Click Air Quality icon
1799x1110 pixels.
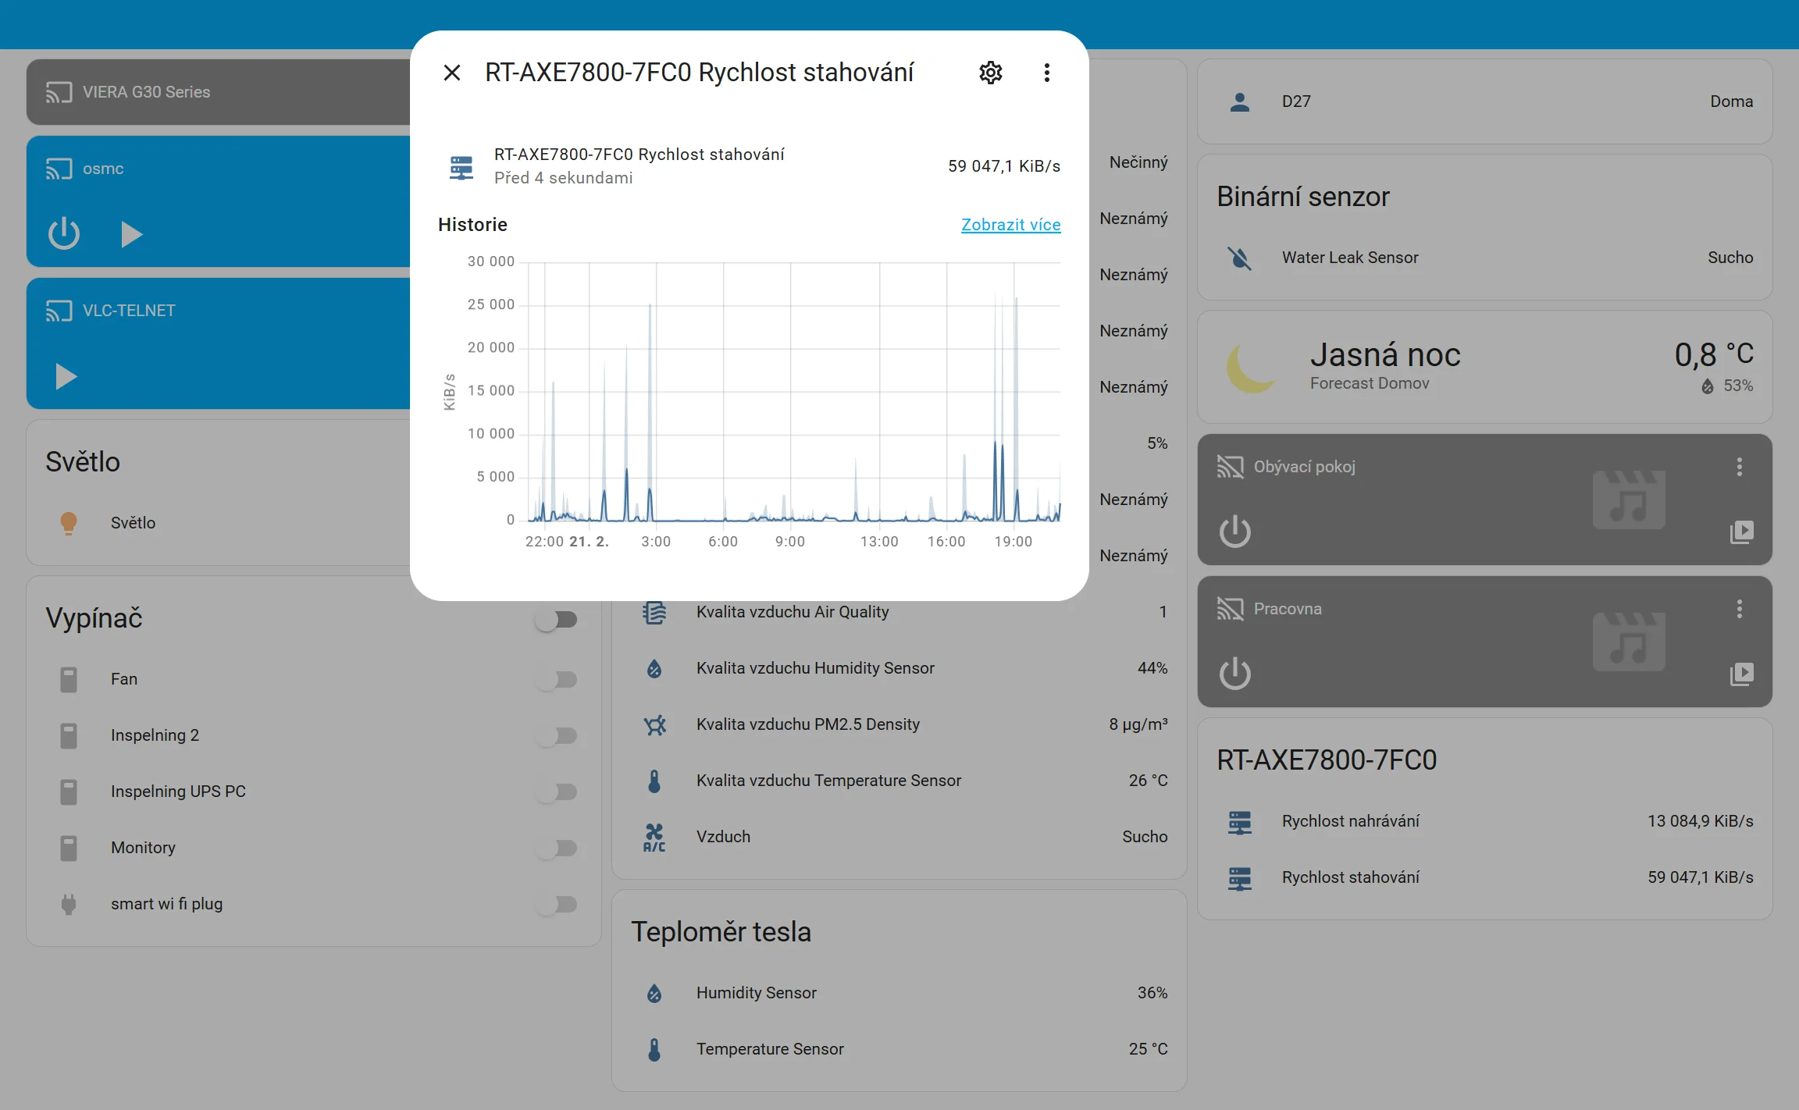click(x=654, y=612)
